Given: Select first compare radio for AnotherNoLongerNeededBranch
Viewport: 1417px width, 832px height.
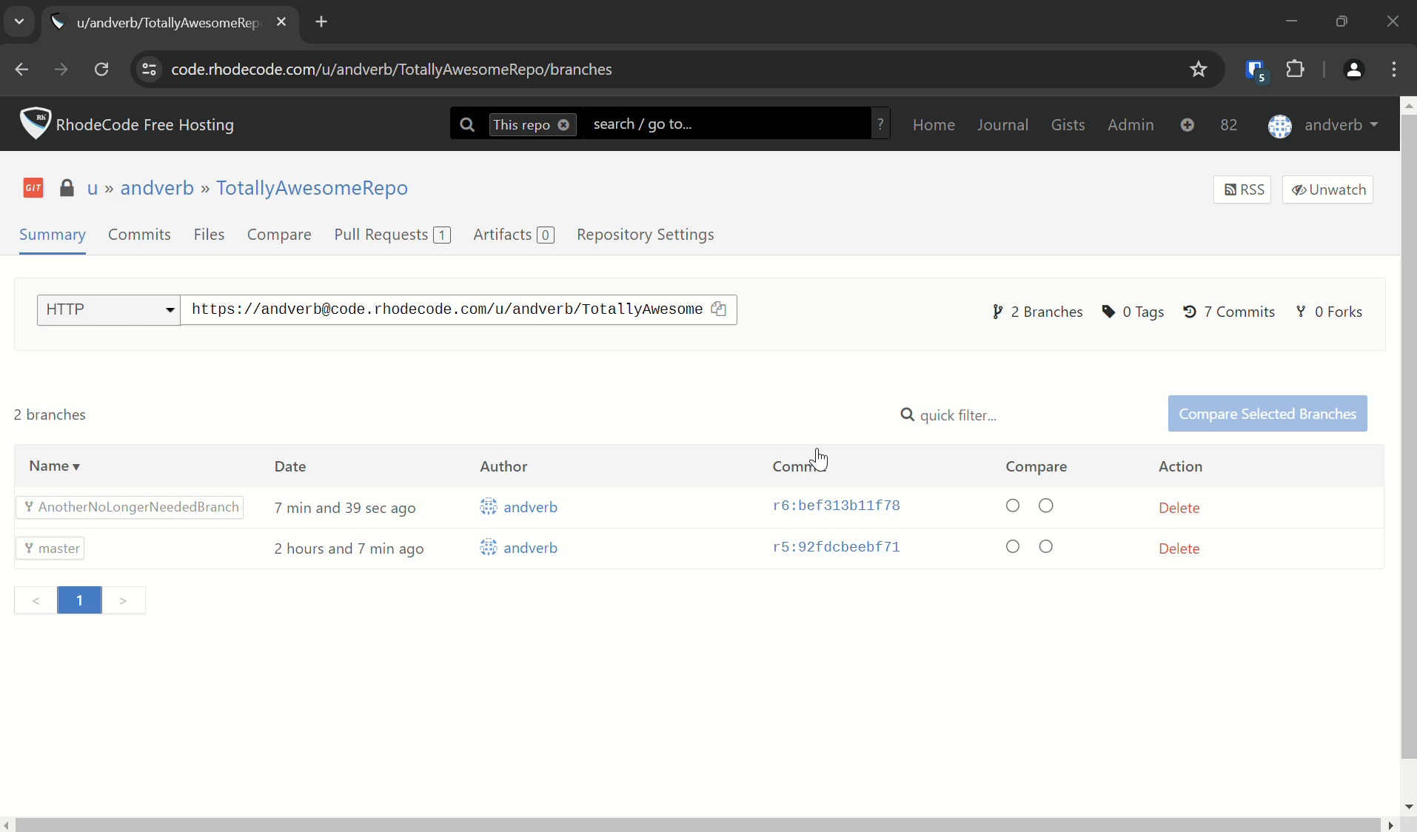Looking at the screenshot, I should coord(1013,506).
